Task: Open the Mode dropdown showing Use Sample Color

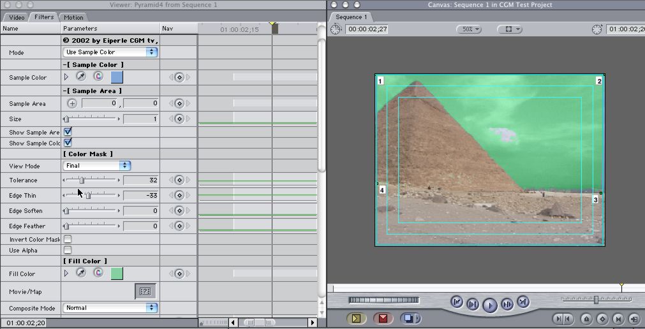Action: pos(110,52)
